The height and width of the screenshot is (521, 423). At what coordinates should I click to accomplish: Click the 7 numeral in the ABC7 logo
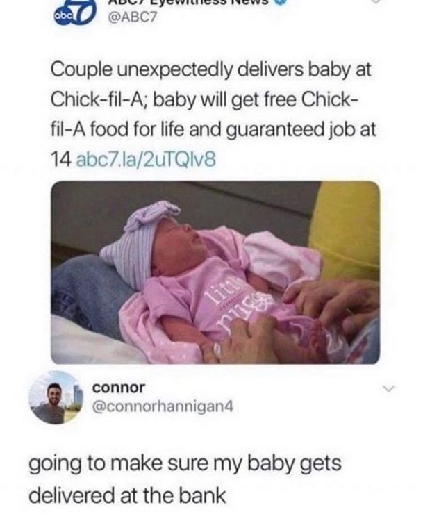(84, 13)
